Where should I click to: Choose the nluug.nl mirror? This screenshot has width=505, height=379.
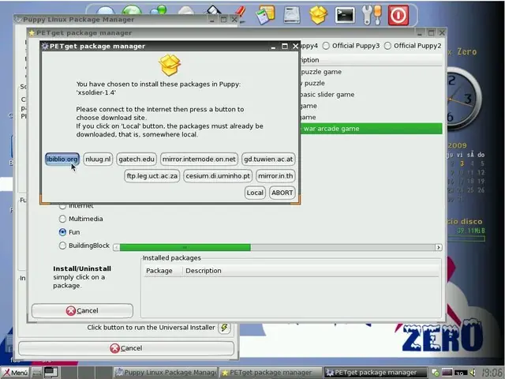click(98, 159)
